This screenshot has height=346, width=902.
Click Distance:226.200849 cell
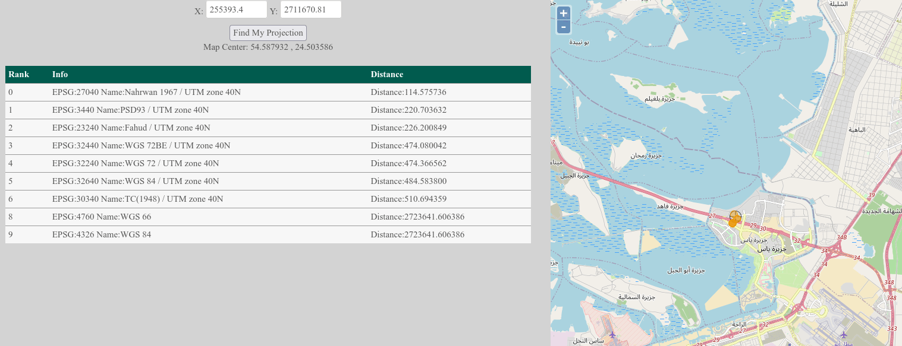click(450, 128)
